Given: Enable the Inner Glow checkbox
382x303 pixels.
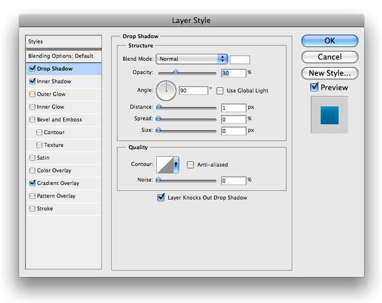Looking at the screenshot, I should (32, 107).
